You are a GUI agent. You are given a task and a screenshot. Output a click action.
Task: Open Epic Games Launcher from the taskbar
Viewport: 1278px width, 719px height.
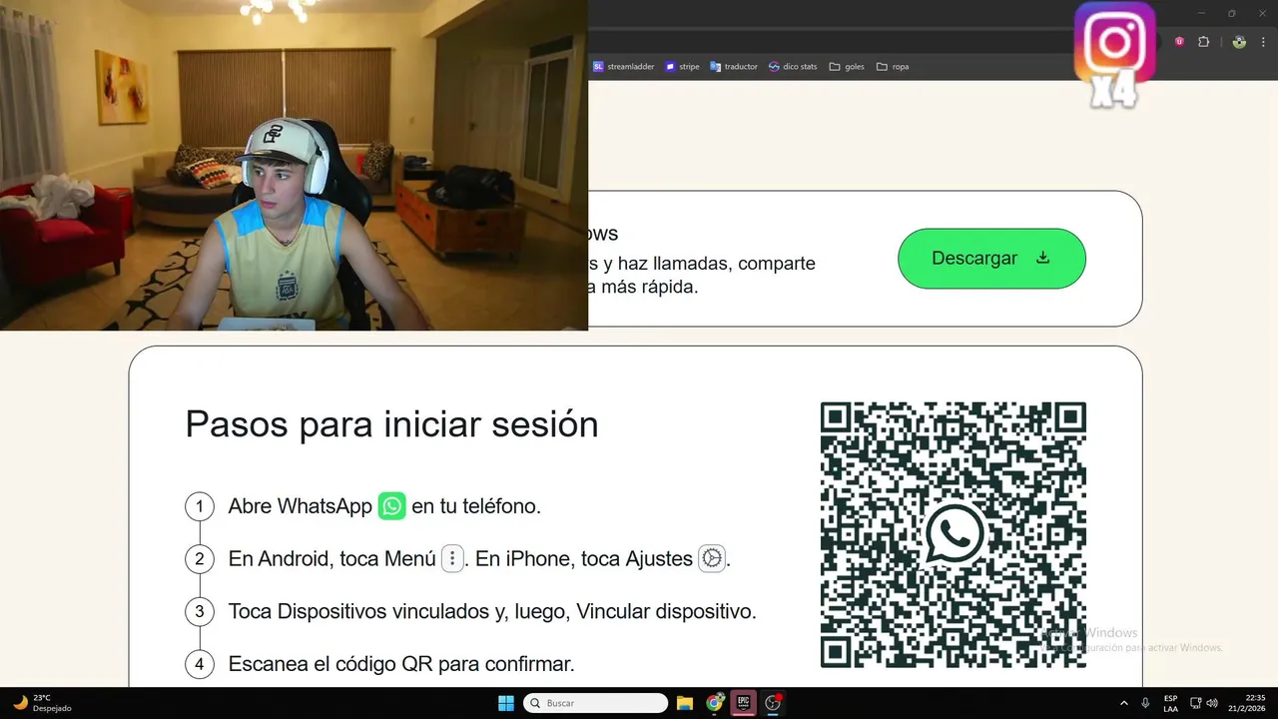[743, 703]
